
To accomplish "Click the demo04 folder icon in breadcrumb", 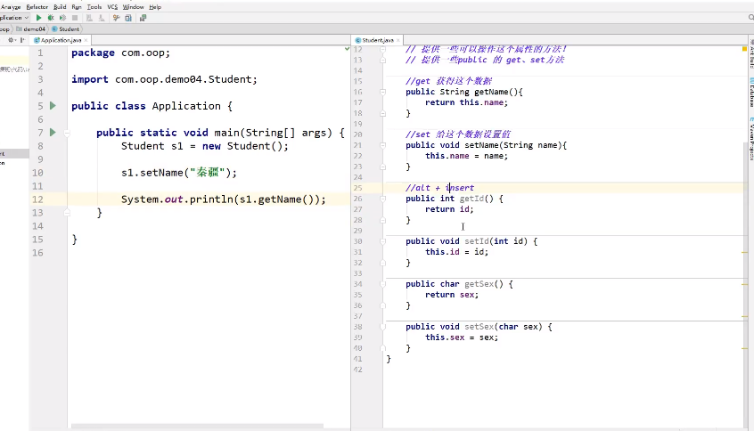I will coord(20,29).
